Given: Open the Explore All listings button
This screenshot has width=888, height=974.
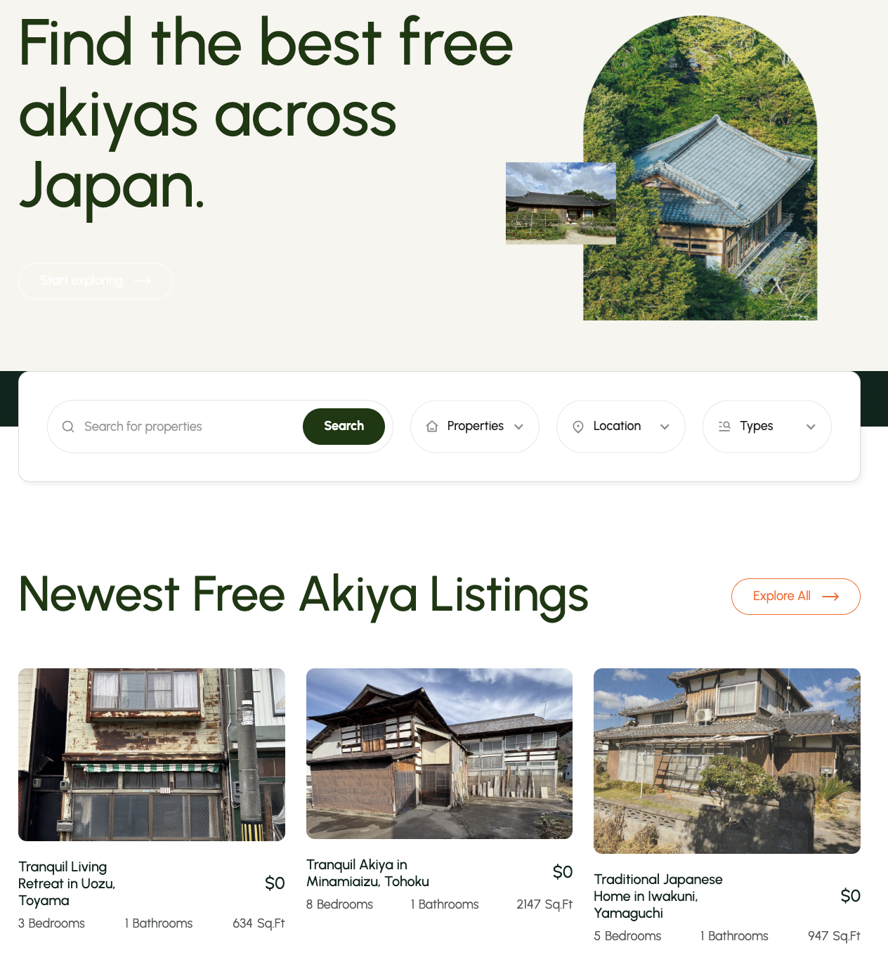Looking at the screenshot, I should tap(795, 597).
